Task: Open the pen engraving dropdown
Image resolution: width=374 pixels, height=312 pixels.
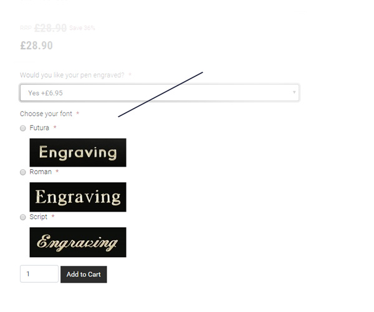Action: 160,92
